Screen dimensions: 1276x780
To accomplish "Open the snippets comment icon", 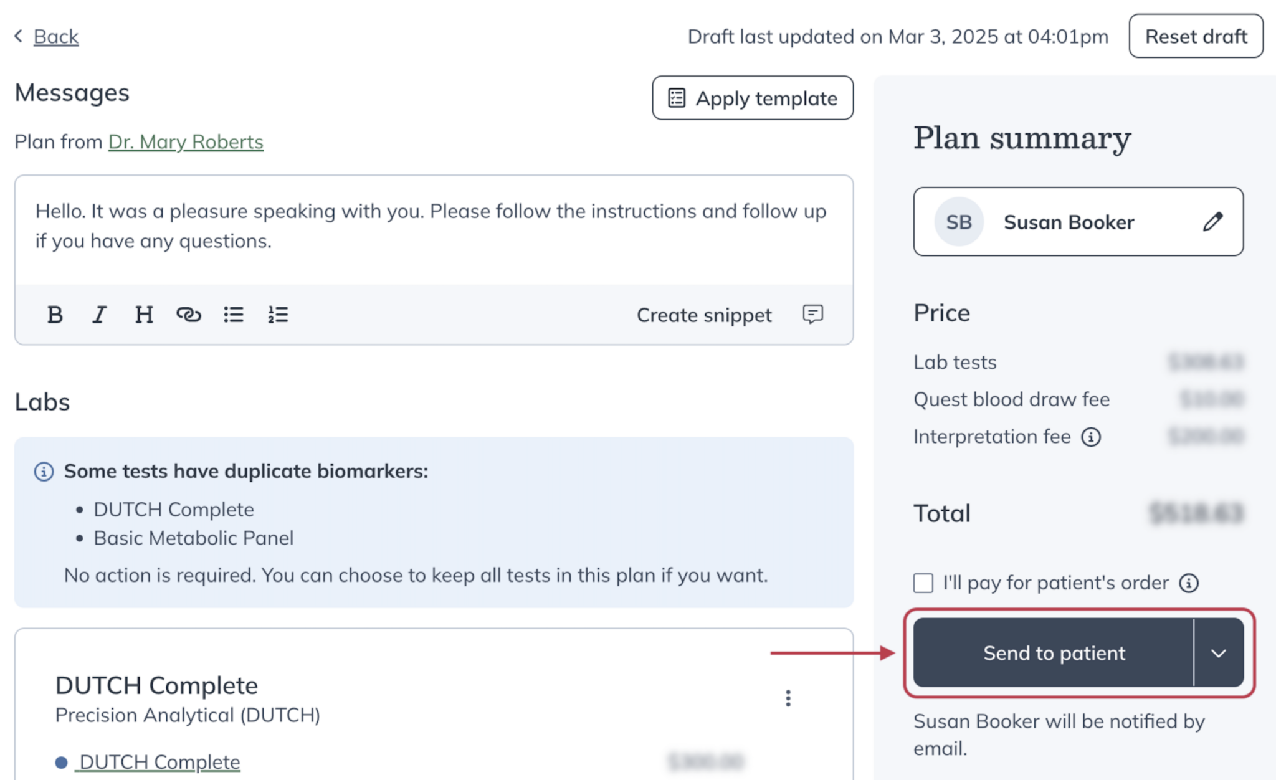I will pos(812,314).
